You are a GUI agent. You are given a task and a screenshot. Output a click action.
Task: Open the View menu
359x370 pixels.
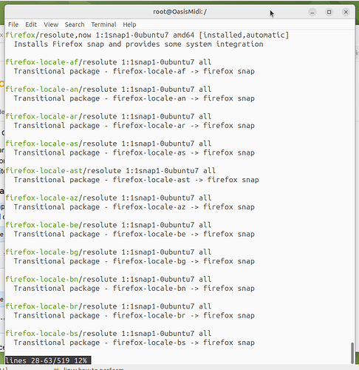[51, 24]
